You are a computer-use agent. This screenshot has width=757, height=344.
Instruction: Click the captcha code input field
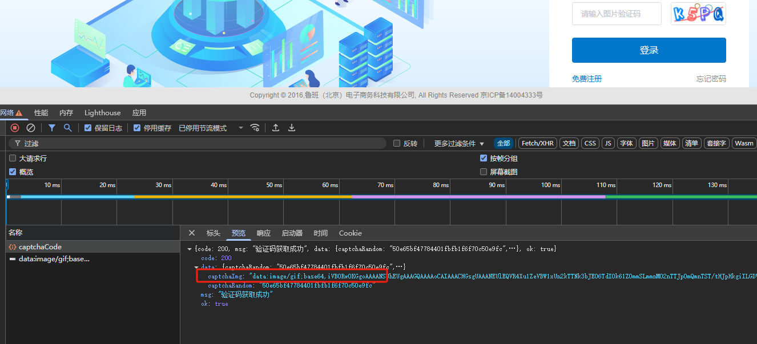[x=617, y=14]
